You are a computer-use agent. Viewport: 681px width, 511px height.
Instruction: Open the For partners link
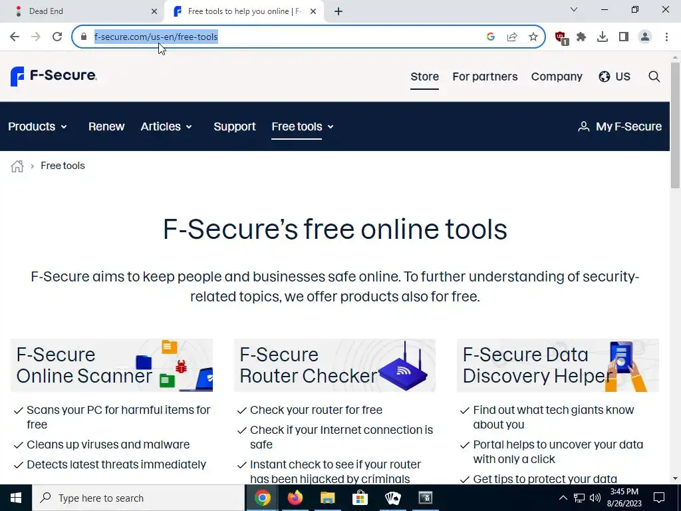tap(485, 77)
